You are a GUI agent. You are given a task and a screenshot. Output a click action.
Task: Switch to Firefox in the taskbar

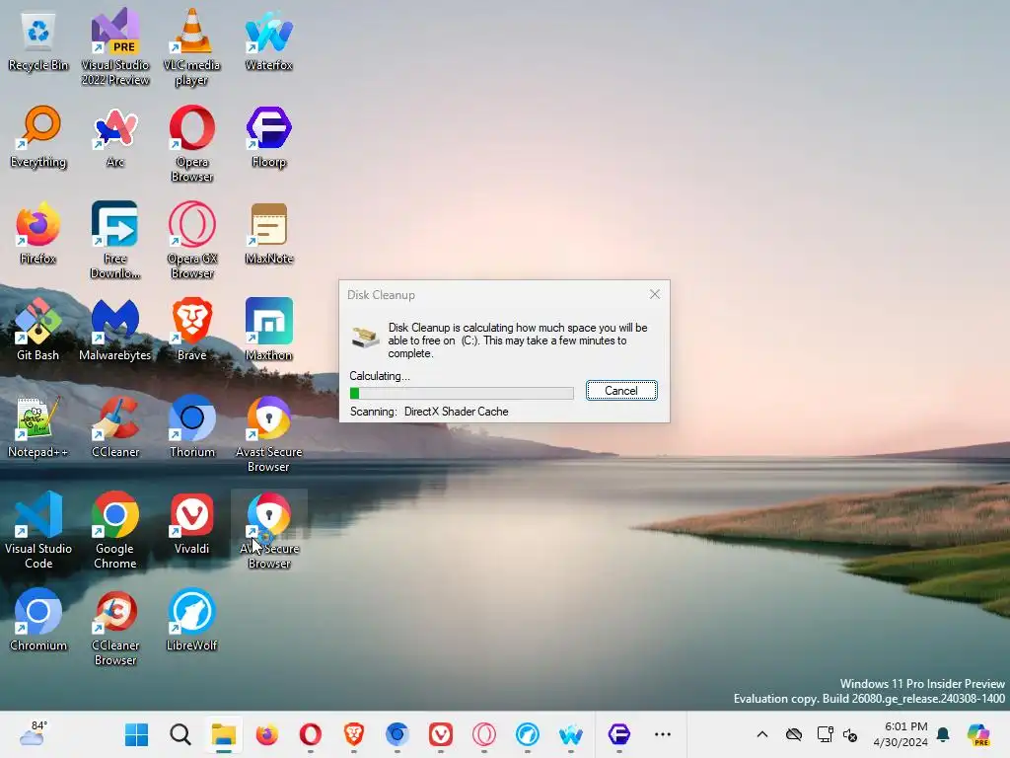click(266, 734)
